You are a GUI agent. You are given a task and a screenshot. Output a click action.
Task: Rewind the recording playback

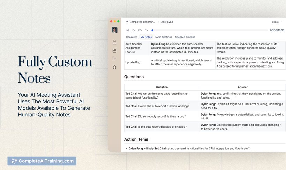click(127, 30)
